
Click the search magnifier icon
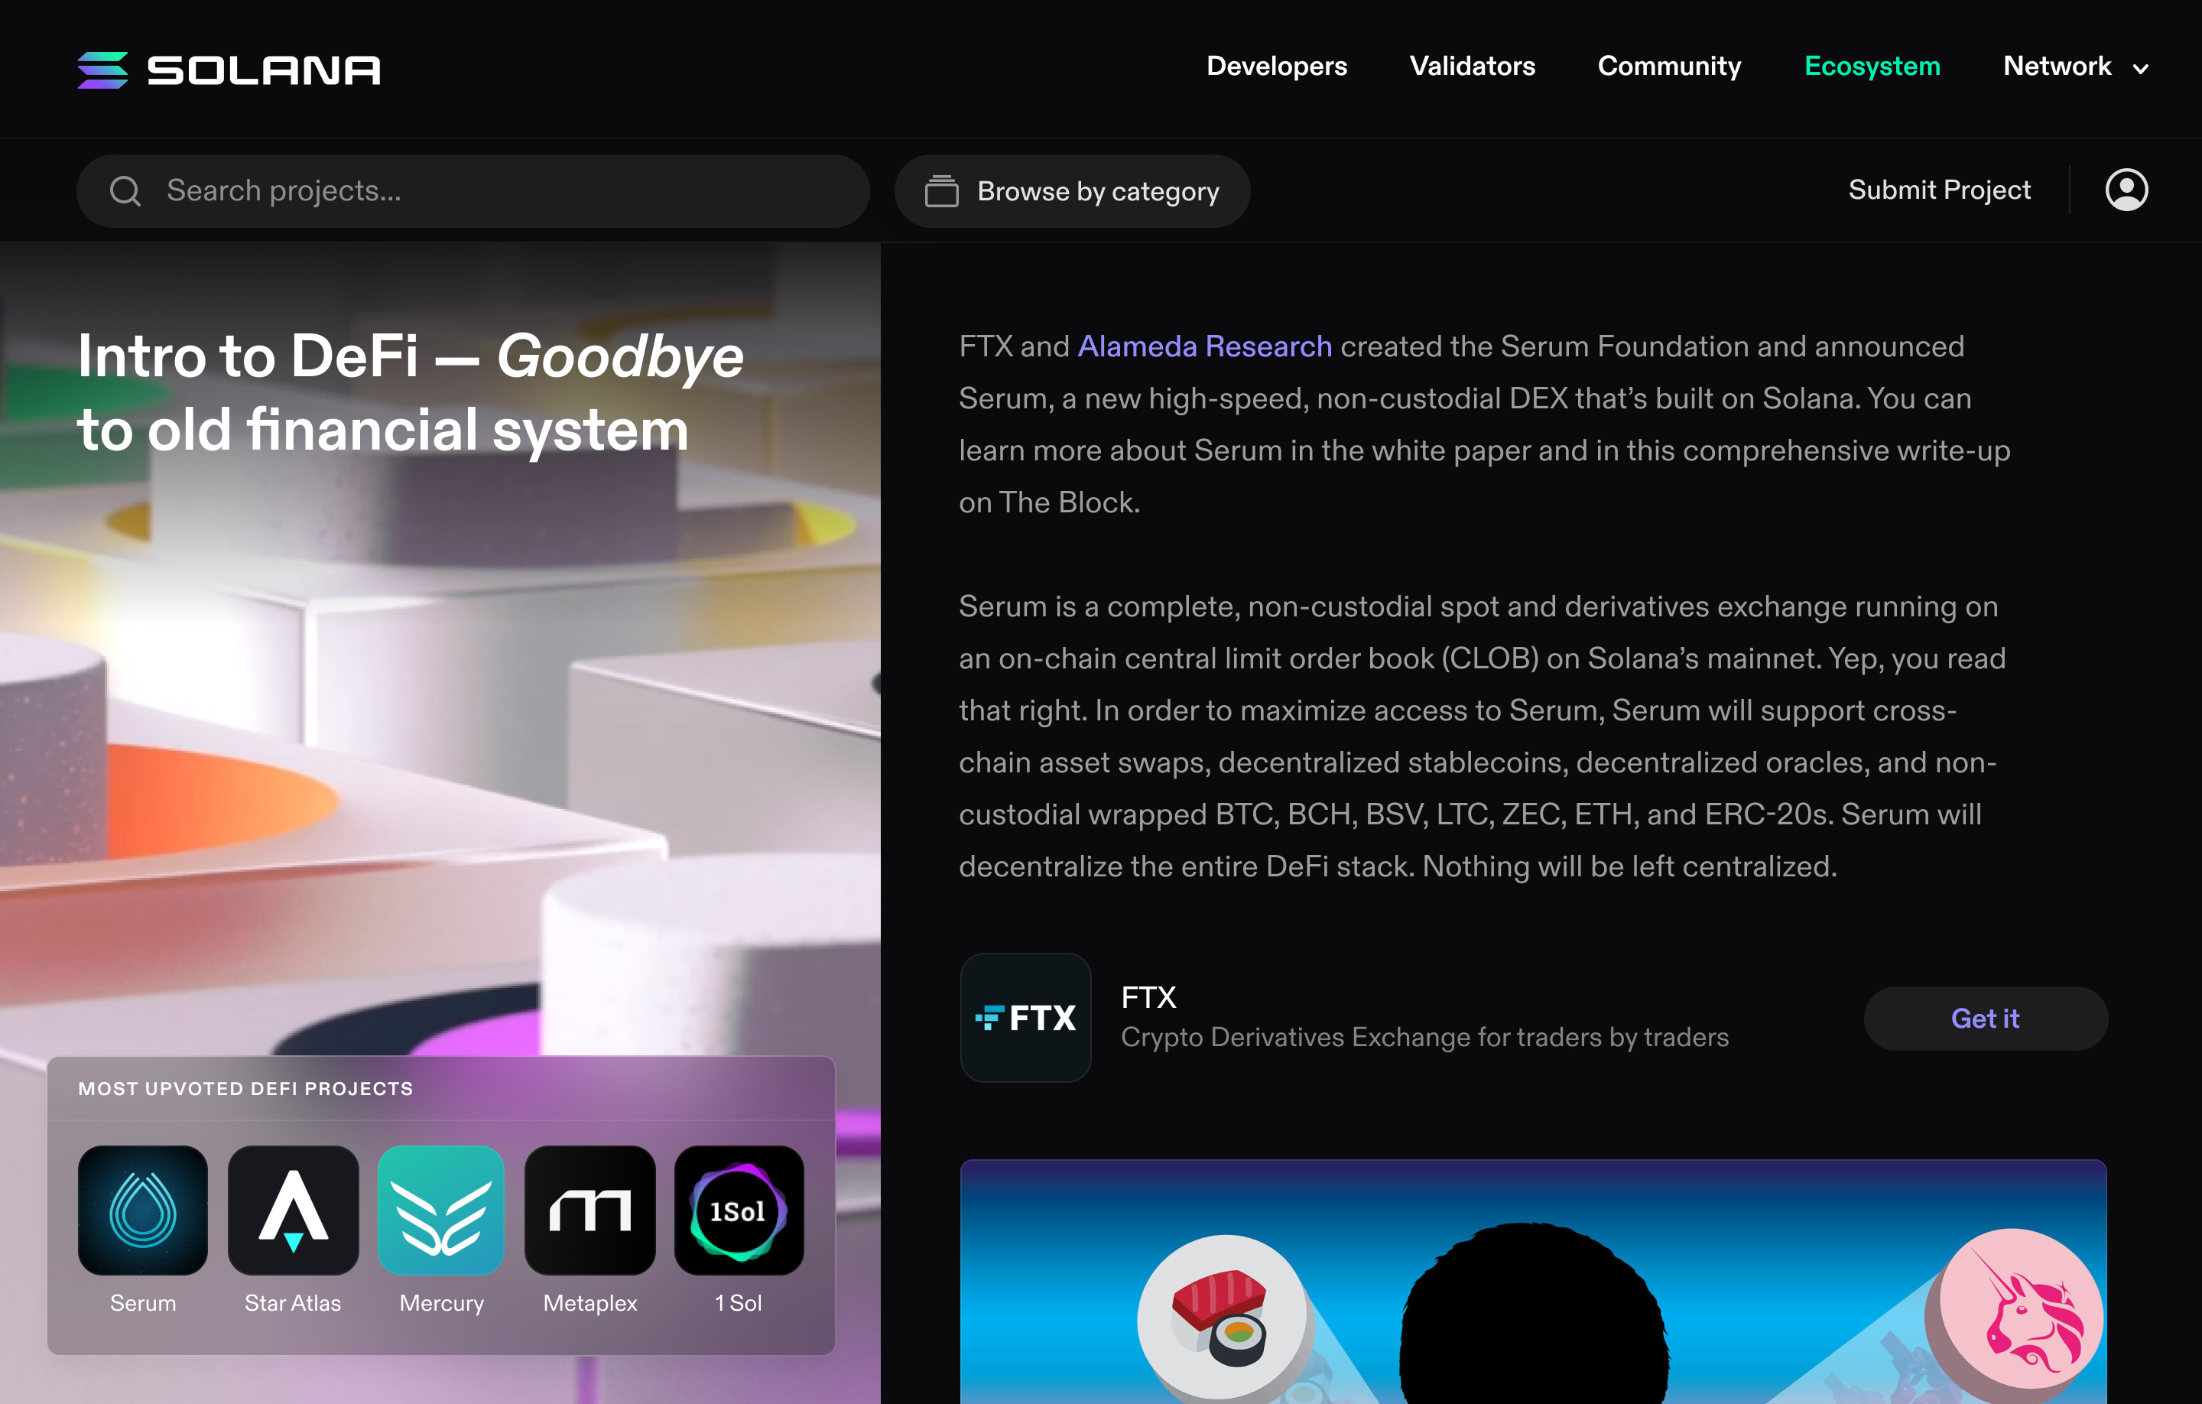[125, 191]
